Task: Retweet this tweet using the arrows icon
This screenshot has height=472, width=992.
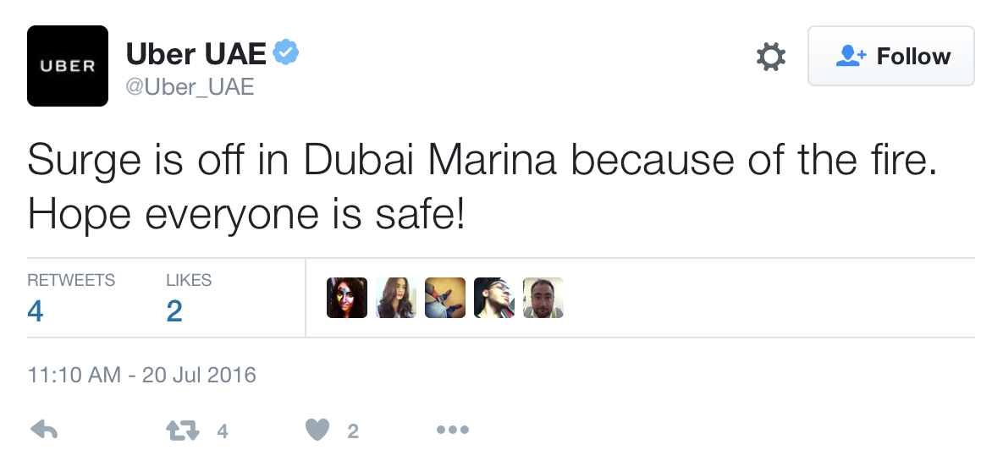Action: point(182,431)
